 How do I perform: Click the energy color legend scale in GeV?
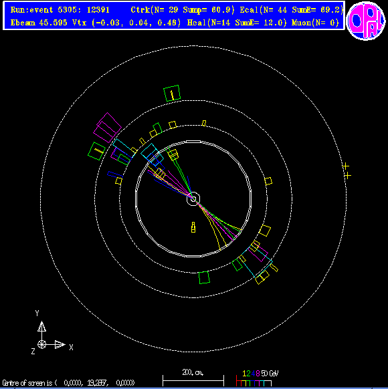[257, 378]
